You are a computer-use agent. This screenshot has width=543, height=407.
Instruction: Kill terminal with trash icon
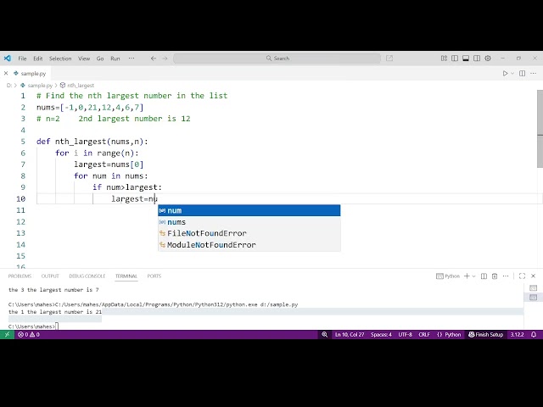(x=495, y=276)
